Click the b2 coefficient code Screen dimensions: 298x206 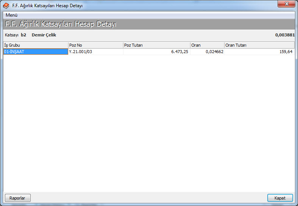[23, 35]
